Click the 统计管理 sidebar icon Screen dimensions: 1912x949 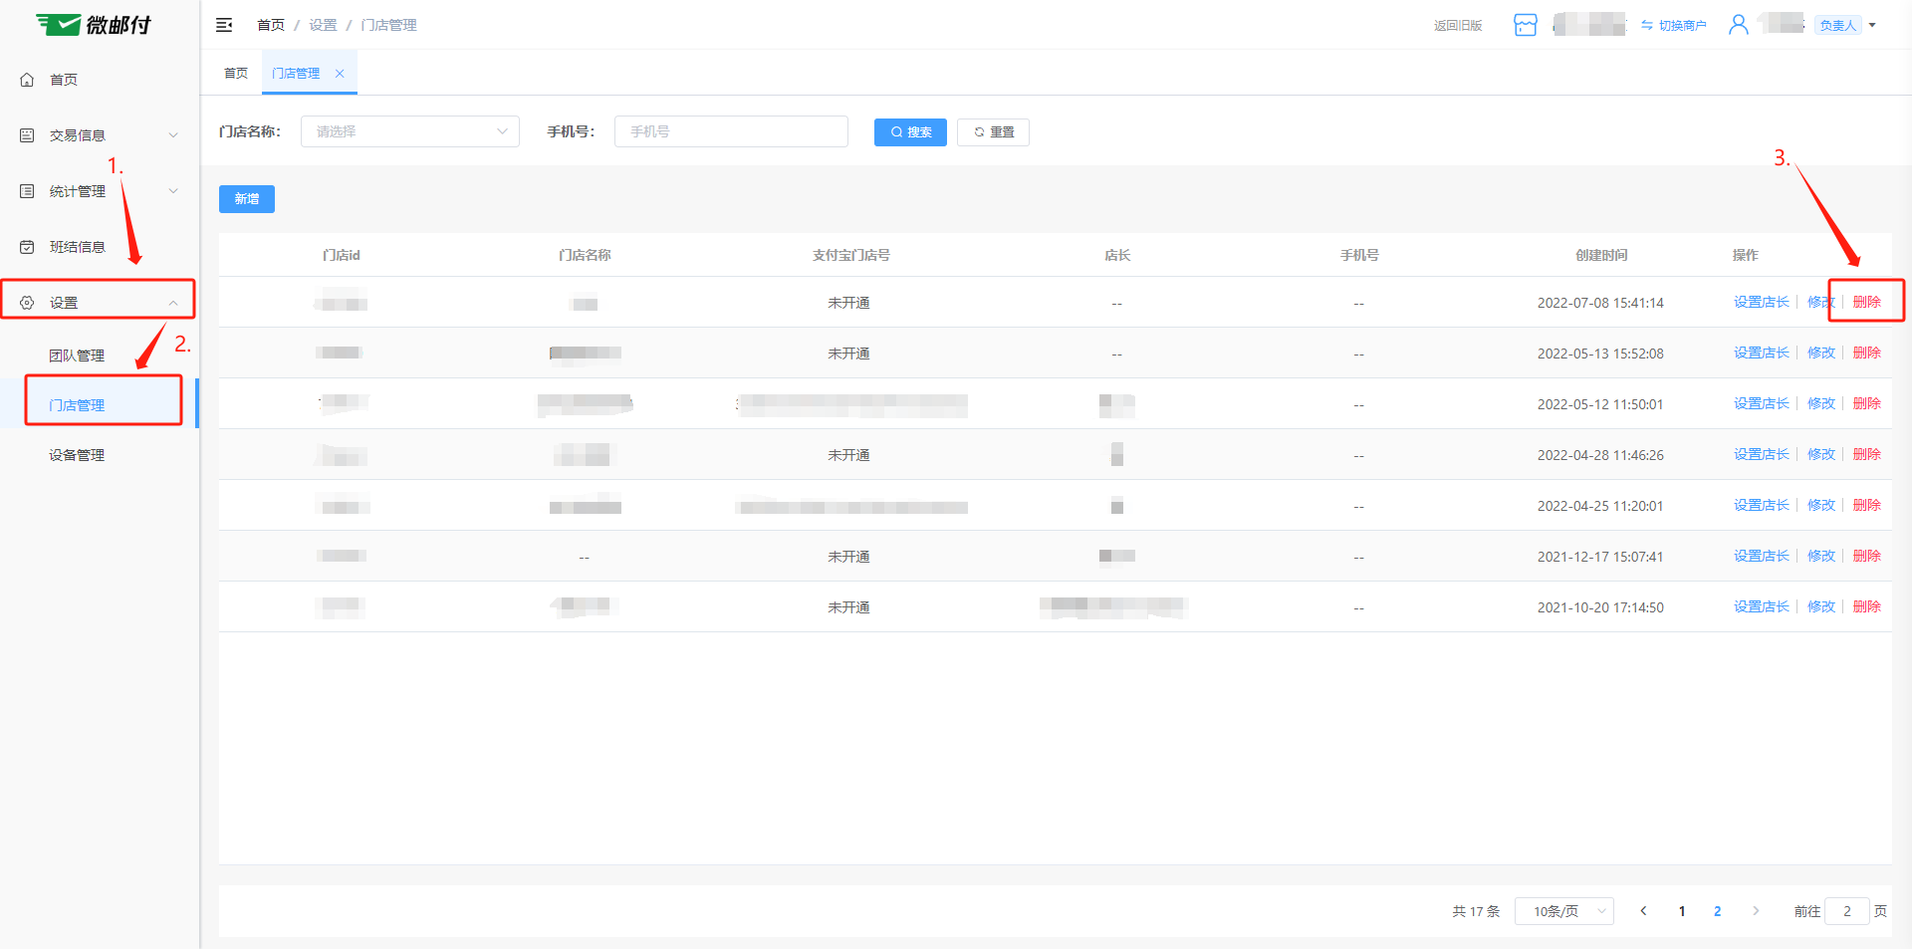[27, 191]
